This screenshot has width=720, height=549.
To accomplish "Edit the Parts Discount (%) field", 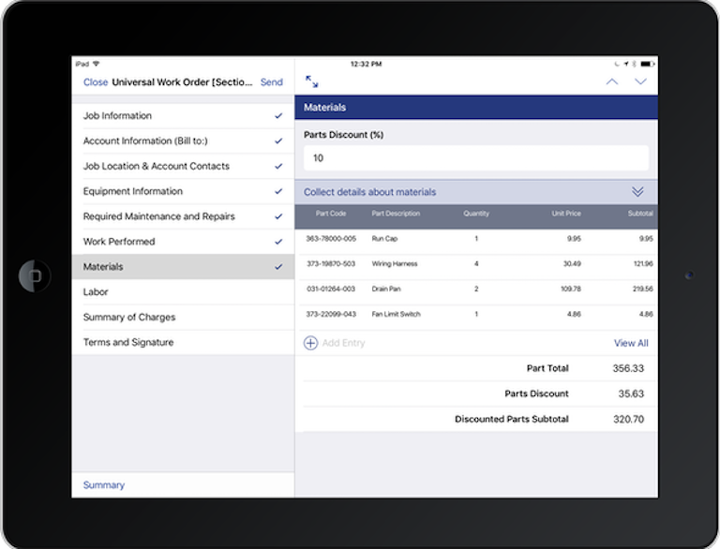I will click(x=475, y=158).
